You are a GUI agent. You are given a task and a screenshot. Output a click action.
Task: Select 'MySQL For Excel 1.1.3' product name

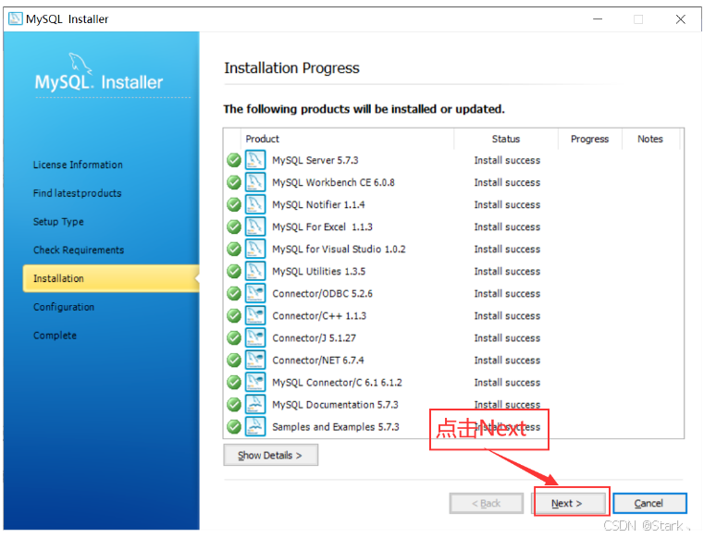pyautogui.click(x=322, y=227)
